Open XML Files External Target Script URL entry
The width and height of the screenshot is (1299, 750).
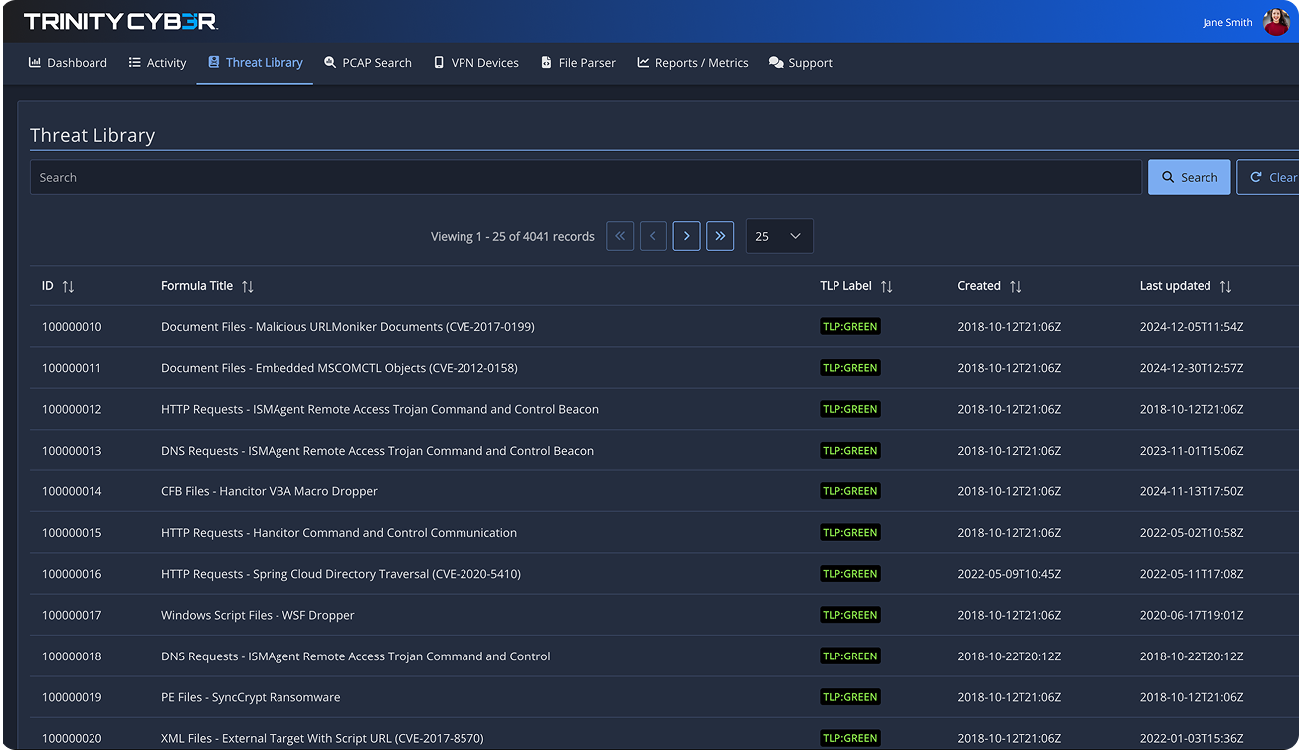[322, 738]
